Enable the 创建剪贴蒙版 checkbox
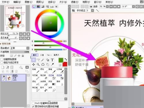The width and height of the screenshot is (144, 108). (x=2, y=59)
